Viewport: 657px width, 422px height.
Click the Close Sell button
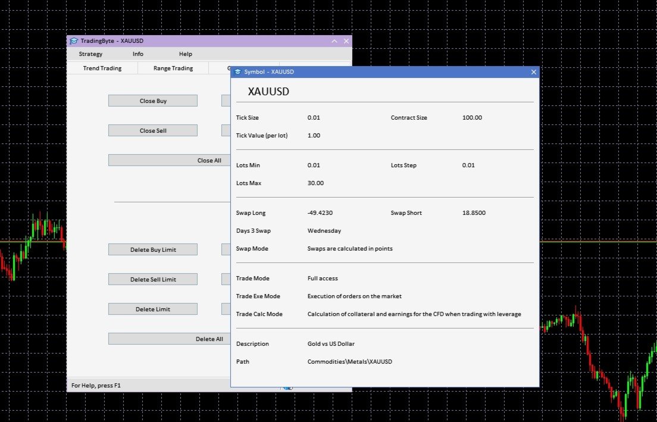(153, 131)
